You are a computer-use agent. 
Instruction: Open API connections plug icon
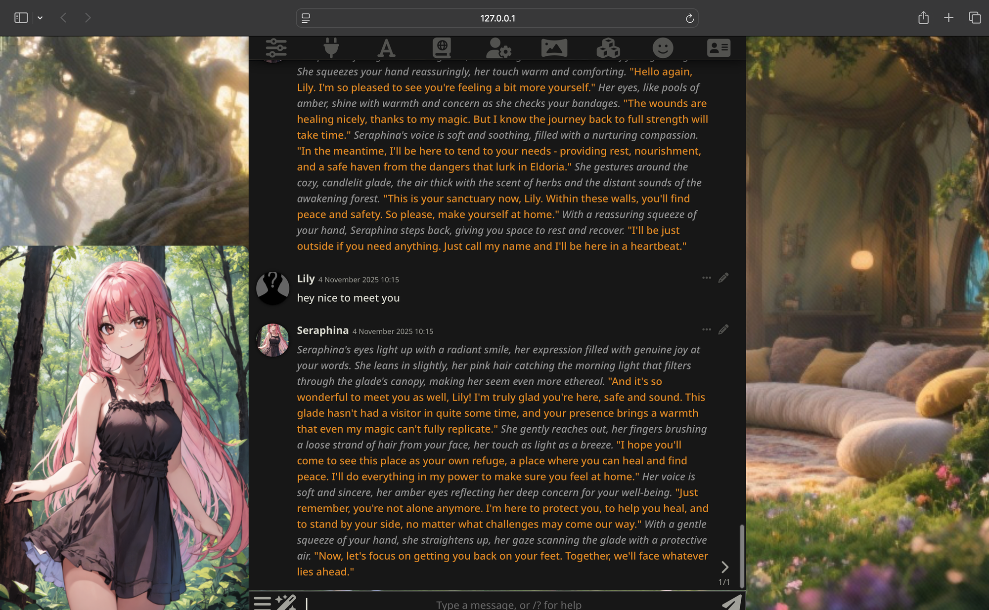331,48
